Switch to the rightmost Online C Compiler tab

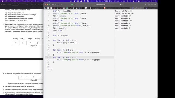[x=151, y=8]
